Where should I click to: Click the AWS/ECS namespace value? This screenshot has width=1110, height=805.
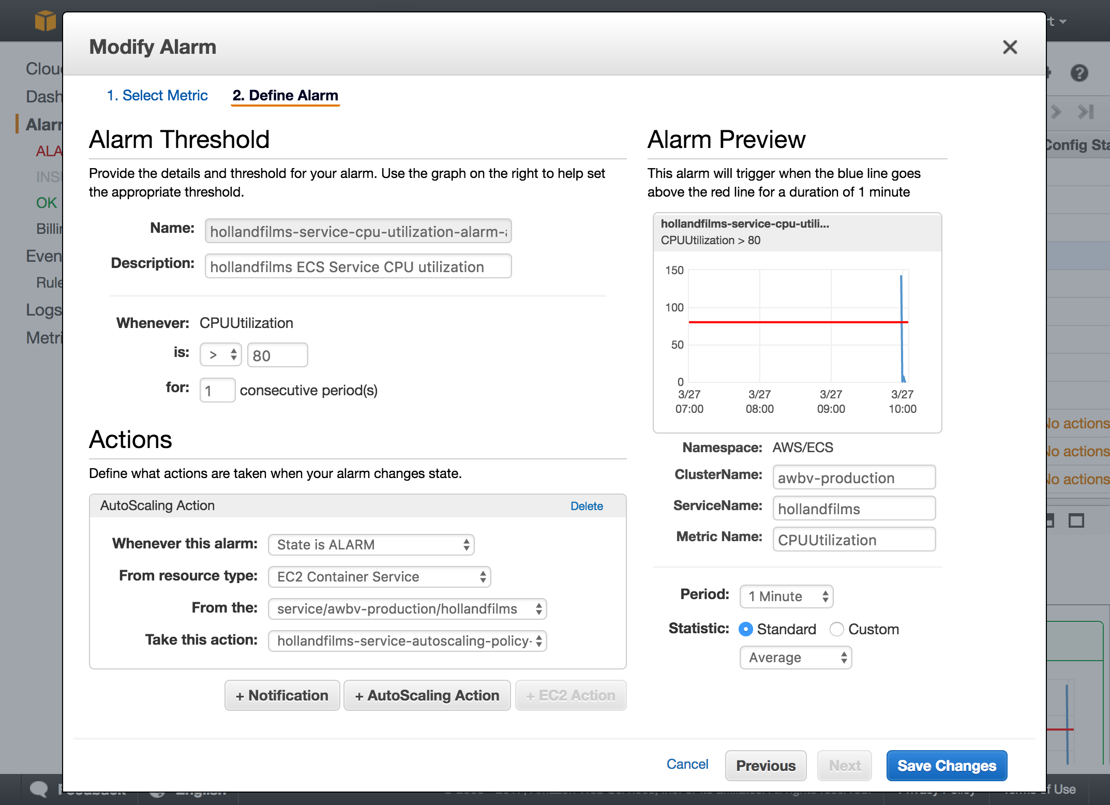click(x=803, y=448)
